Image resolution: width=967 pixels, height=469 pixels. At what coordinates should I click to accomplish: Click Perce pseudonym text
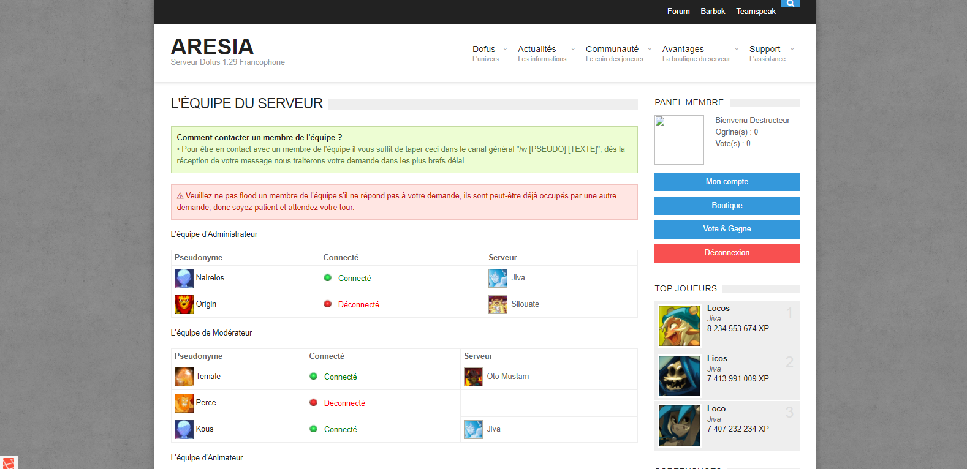pyautogui.click(x=206, y=403)
